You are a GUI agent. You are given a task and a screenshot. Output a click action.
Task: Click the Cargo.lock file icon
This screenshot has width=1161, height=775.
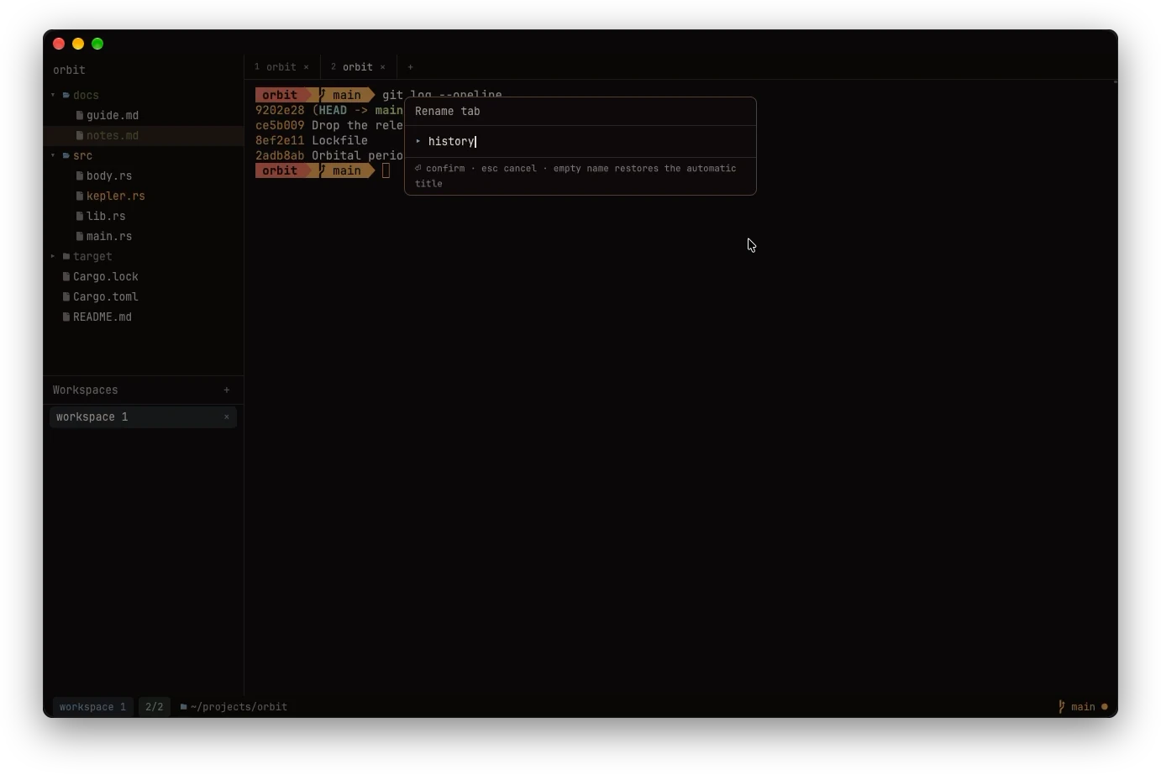pos(66,276)
